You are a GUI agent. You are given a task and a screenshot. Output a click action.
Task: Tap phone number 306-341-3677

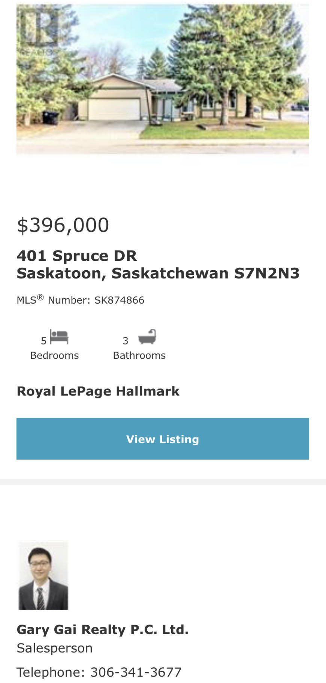[x=136, y=672]
